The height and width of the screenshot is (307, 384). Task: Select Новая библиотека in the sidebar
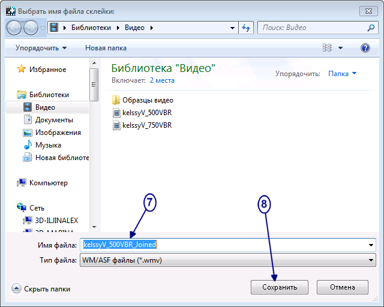click(62, 158)
